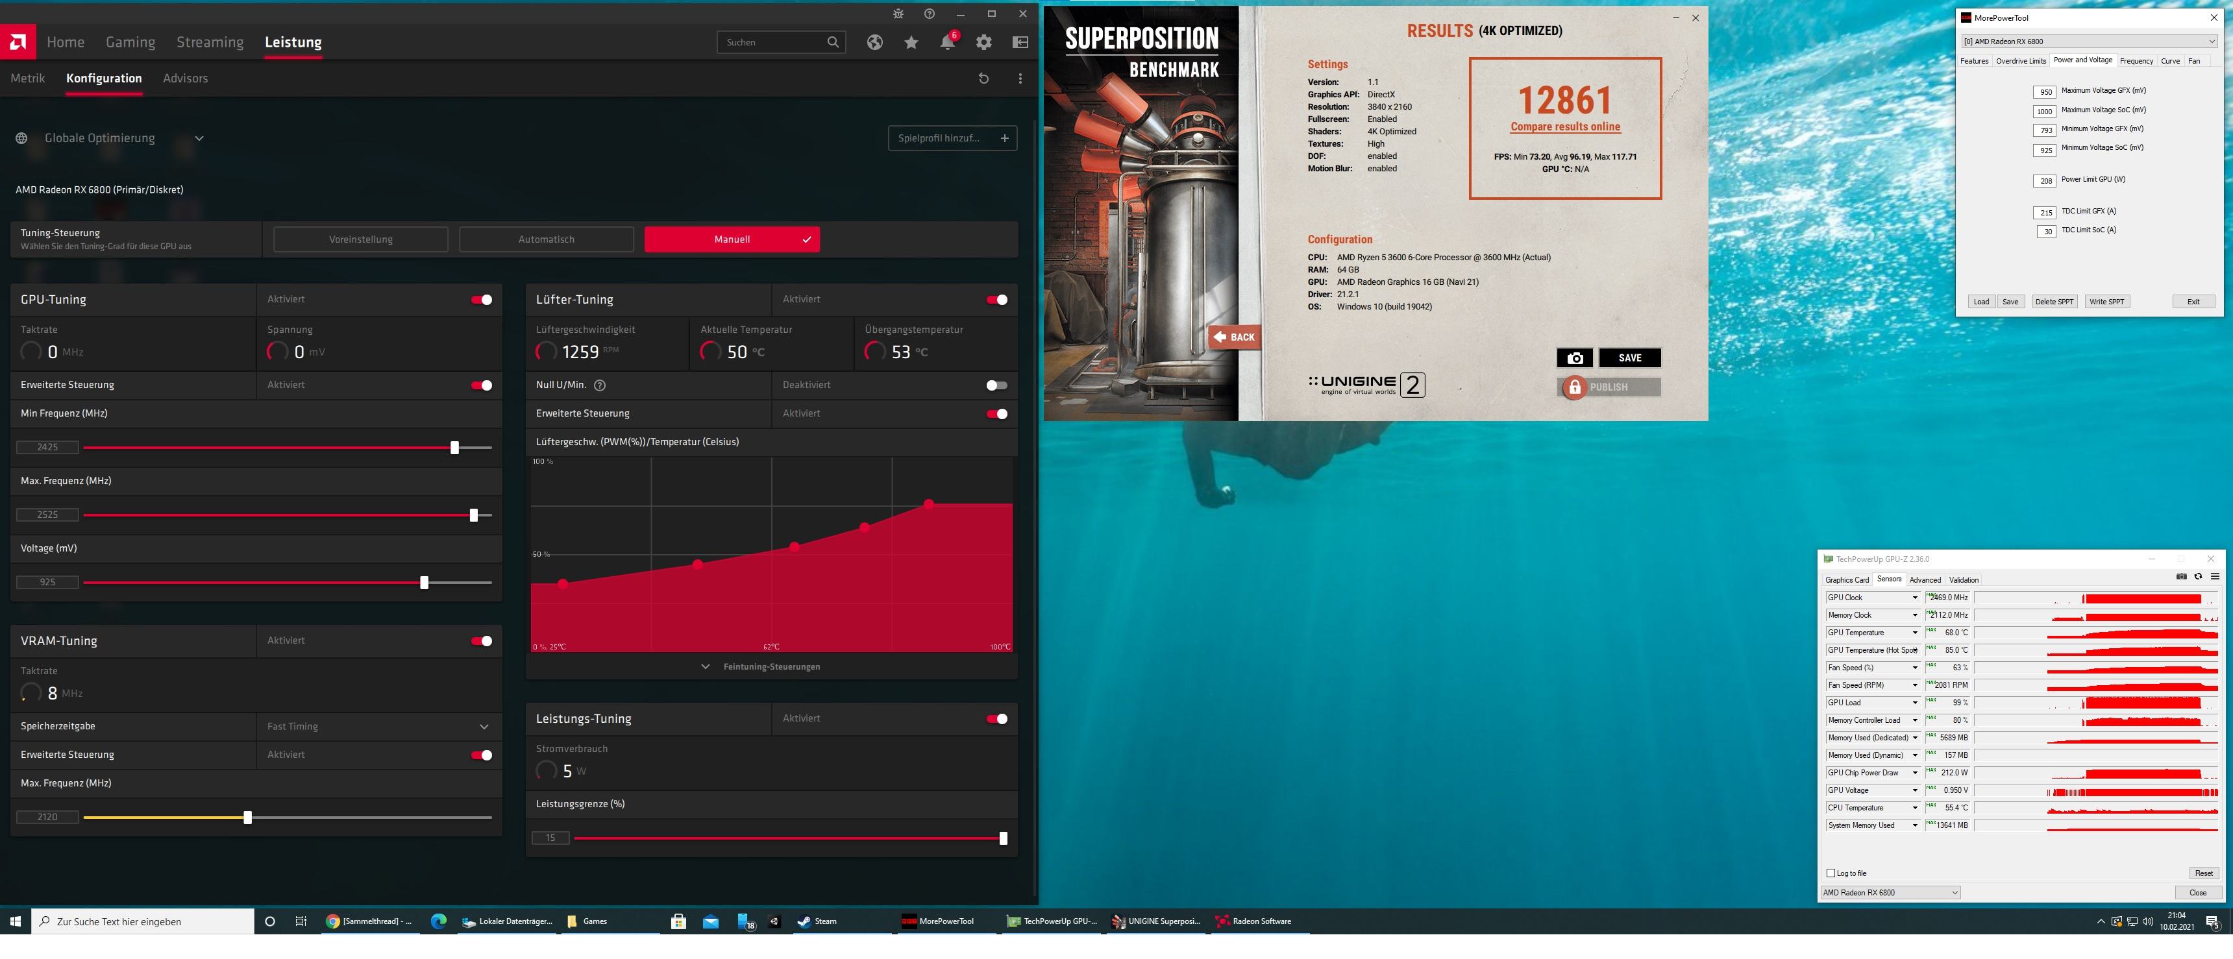Open favorites star icon in Radeon Software
The width and height of the screenshot is (2233, 959).
[911, 42]
